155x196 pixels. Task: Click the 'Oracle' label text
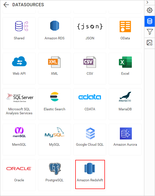[x=19, y=180]
